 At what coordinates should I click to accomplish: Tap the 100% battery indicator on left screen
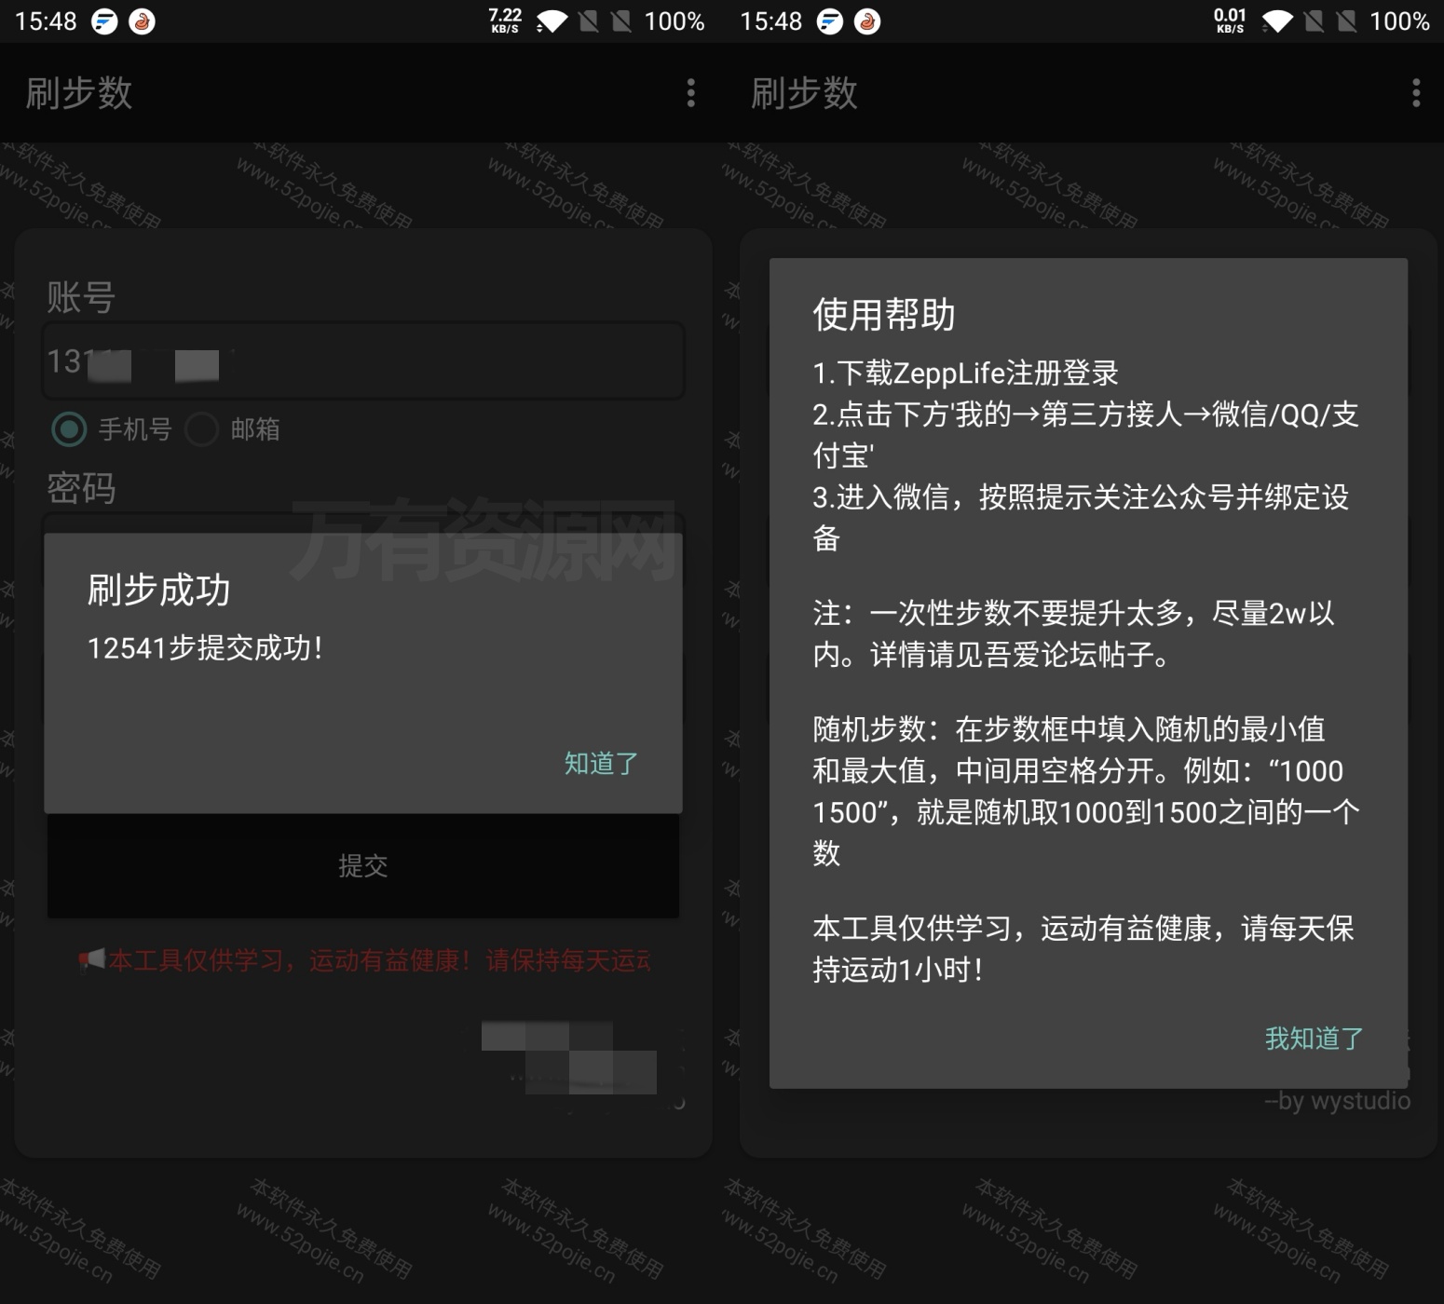click(x=674, y=21)
